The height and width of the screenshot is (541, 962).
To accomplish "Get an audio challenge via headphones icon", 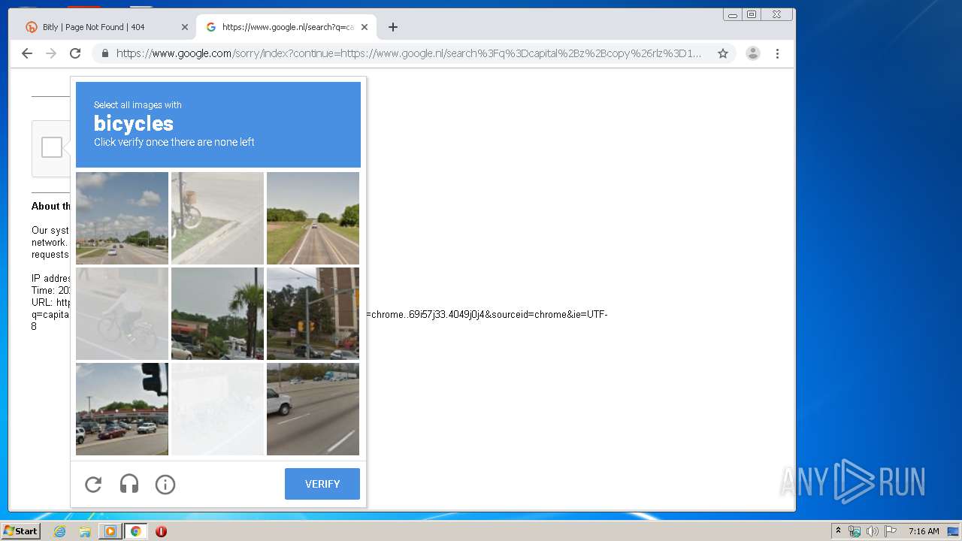I will [129, 485].
